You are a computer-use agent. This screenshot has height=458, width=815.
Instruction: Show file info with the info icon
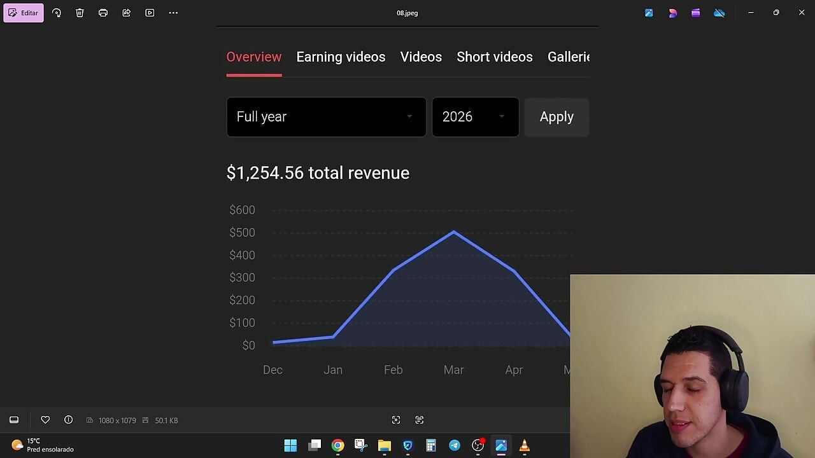(68, 420)
